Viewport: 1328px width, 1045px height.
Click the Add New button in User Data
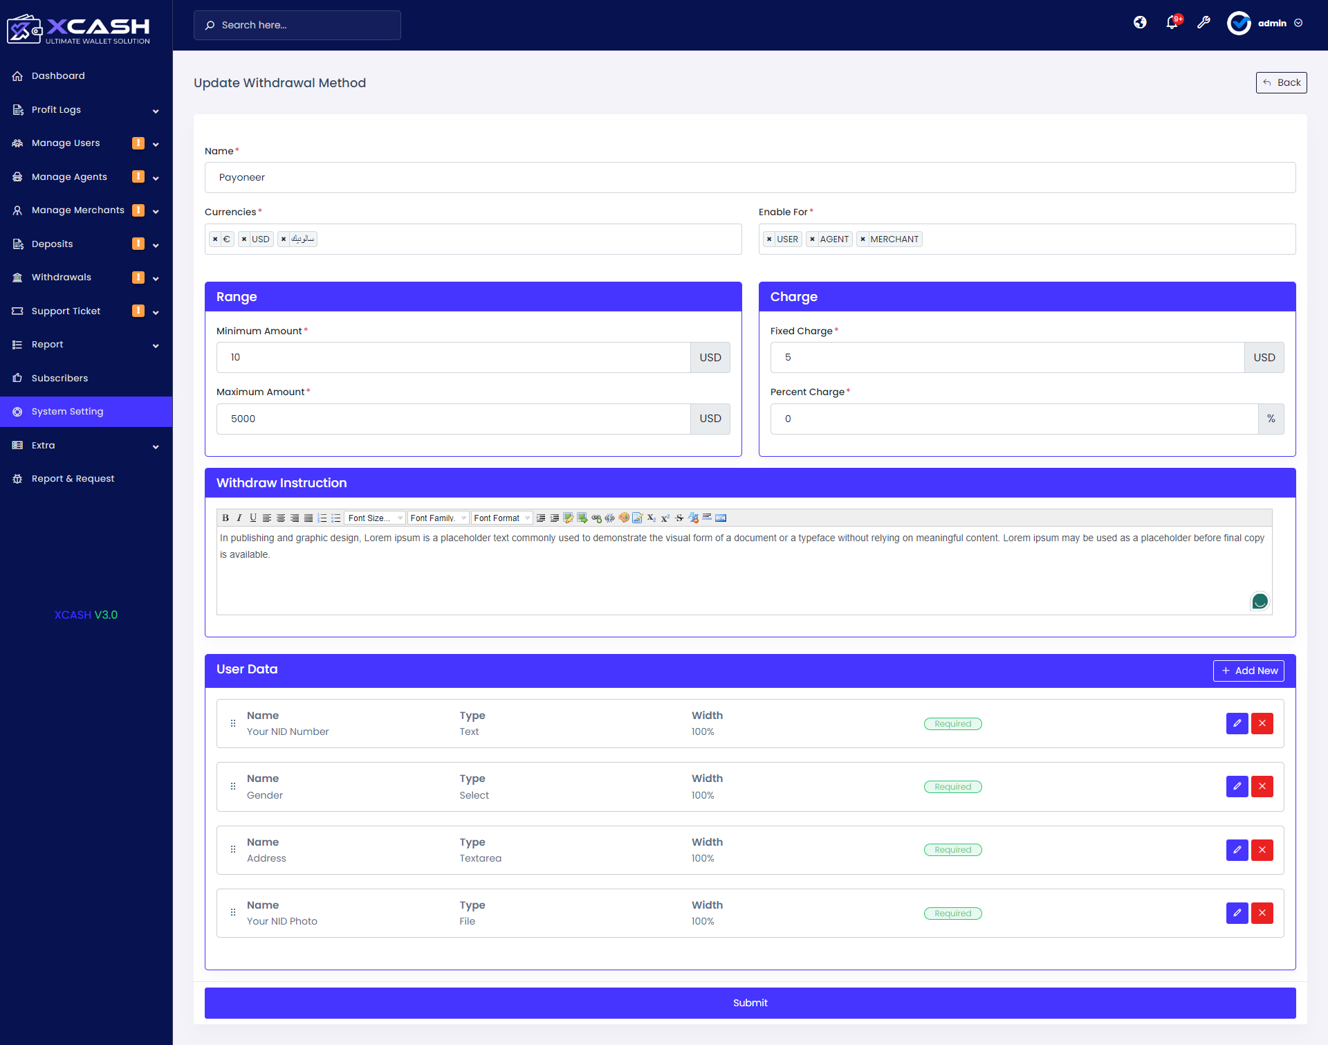1248,671
